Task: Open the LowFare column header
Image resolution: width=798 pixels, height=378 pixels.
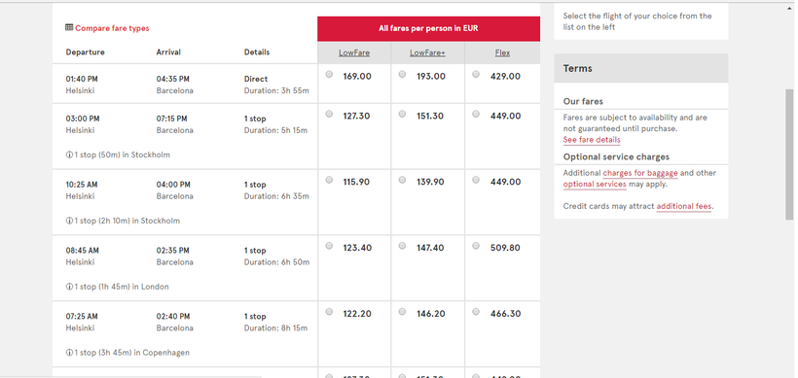Action: point(354,52)
